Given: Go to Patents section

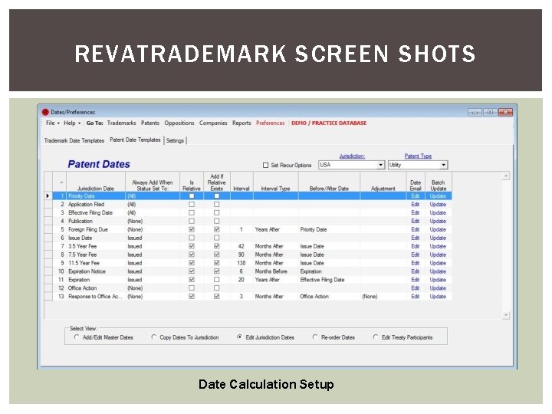Looking at the screenshot, I should 150,123.
